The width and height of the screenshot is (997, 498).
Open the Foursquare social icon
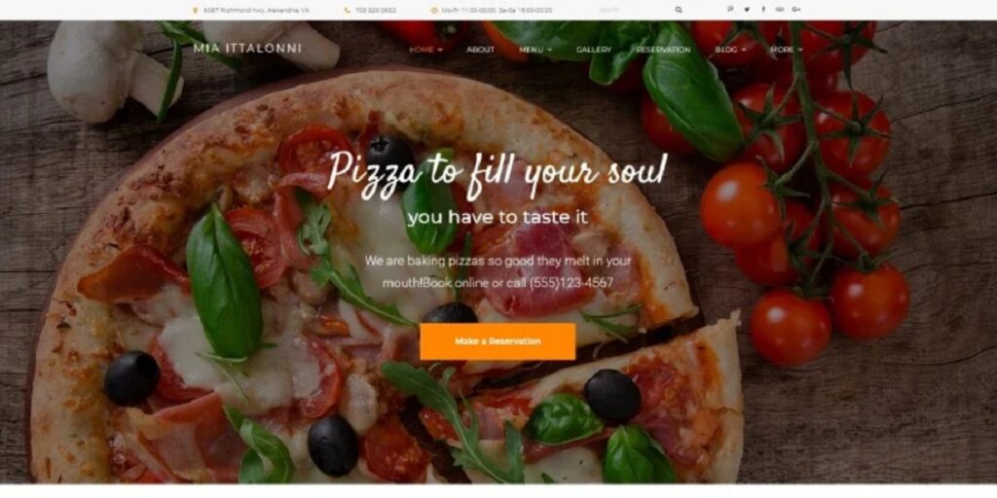[x=730, y=10]
